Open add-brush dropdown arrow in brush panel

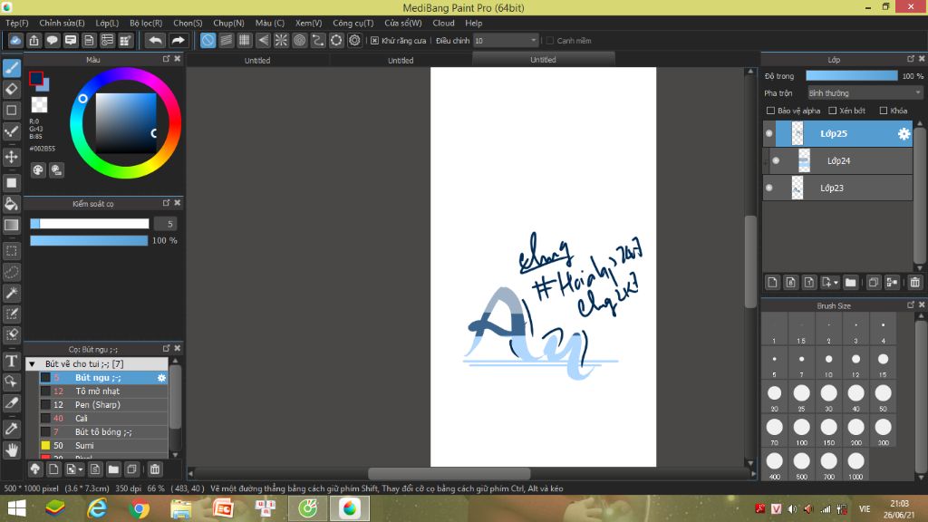click(x=81, y=470)
